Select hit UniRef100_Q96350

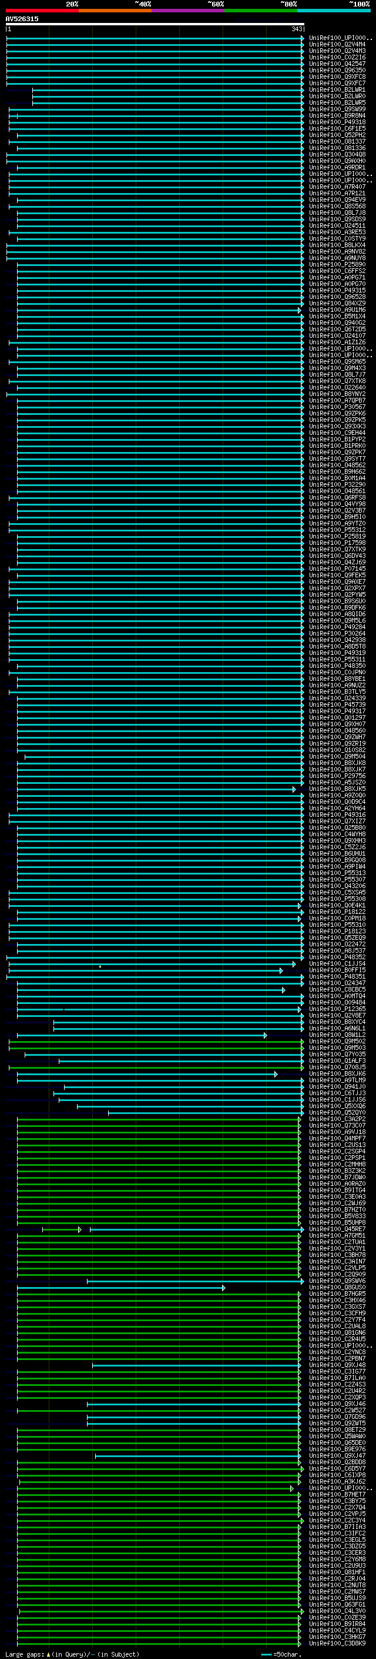337,70
